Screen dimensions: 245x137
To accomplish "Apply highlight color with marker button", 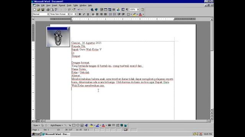I will tap(134, 14).
